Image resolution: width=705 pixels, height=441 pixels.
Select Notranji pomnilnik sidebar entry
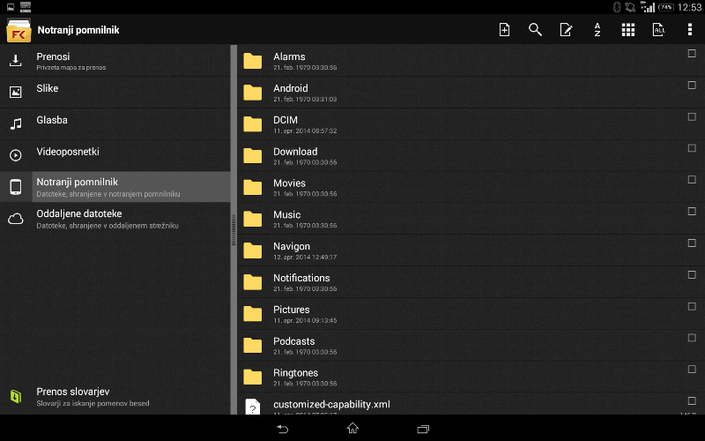[x=115, y=187]
